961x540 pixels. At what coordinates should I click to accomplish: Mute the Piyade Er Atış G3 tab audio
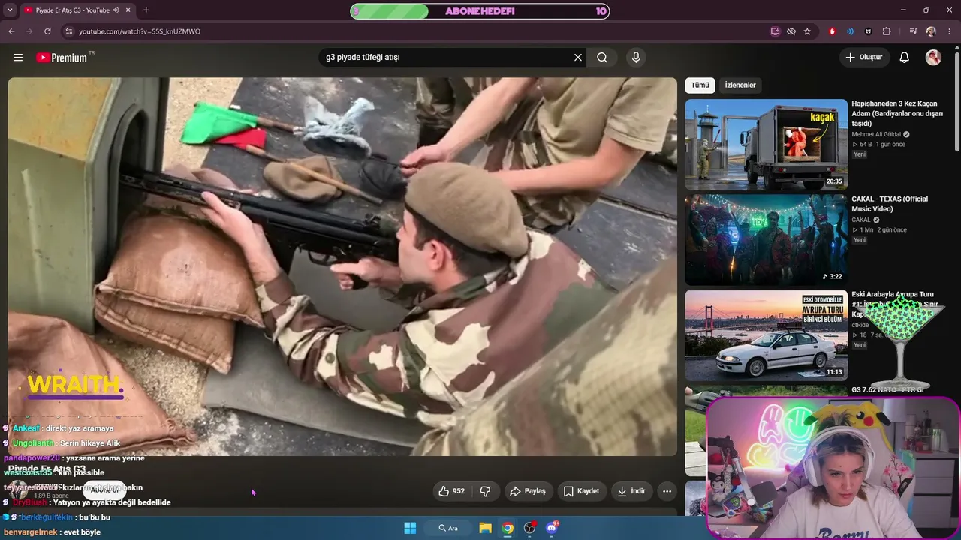(116, 10)
